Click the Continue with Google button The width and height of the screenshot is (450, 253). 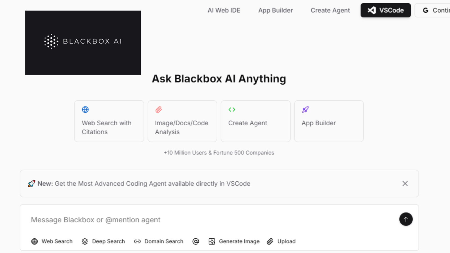pyautogui.click(x=433, y=10)
